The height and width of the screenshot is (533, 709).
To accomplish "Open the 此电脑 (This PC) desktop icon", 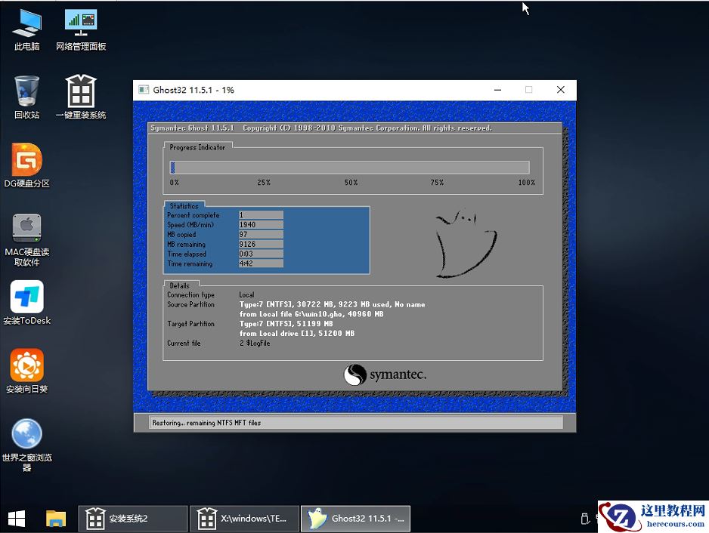I will click(26, 29).
